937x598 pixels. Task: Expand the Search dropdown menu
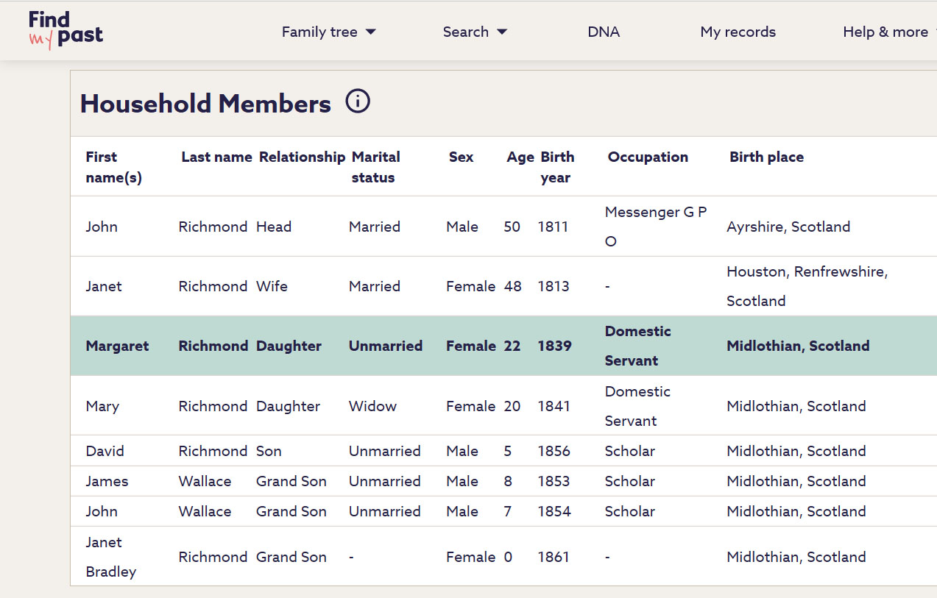[475, 32]
